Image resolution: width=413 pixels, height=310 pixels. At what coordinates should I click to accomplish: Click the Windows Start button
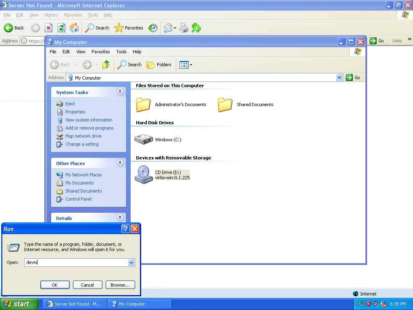[x=19, y=304]
